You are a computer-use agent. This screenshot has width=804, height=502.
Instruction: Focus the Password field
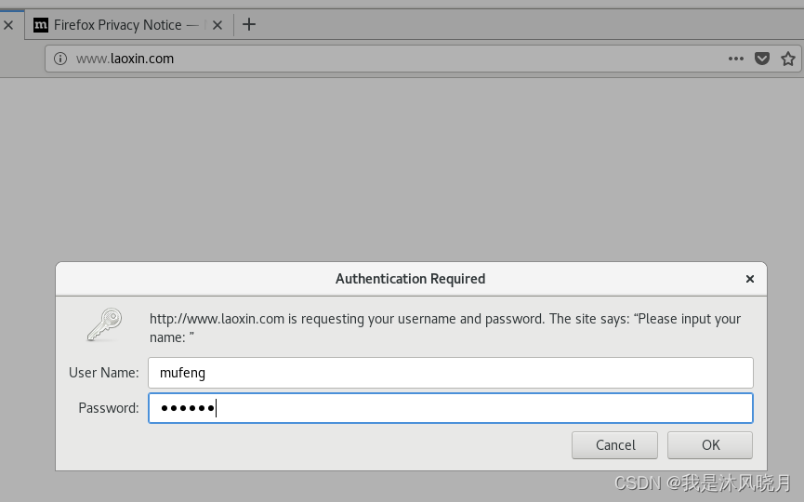click(450, 408)
